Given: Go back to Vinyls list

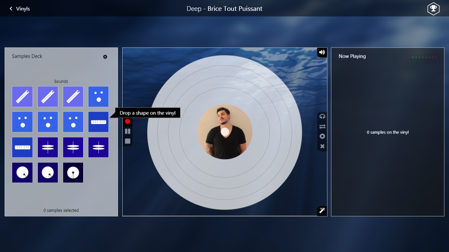Looking at the screenshot, I should coord(20,9).
